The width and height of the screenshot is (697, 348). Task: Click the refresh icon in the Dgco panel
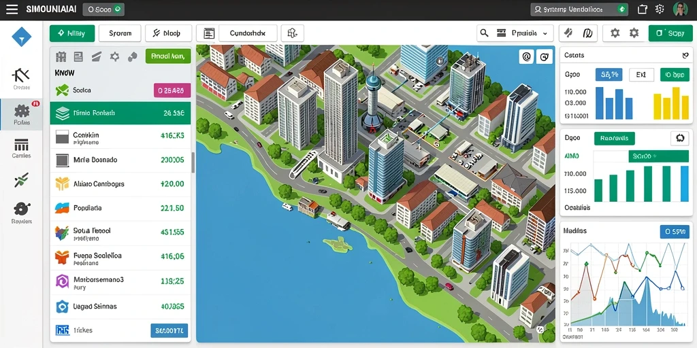click(x=679, y=138)
